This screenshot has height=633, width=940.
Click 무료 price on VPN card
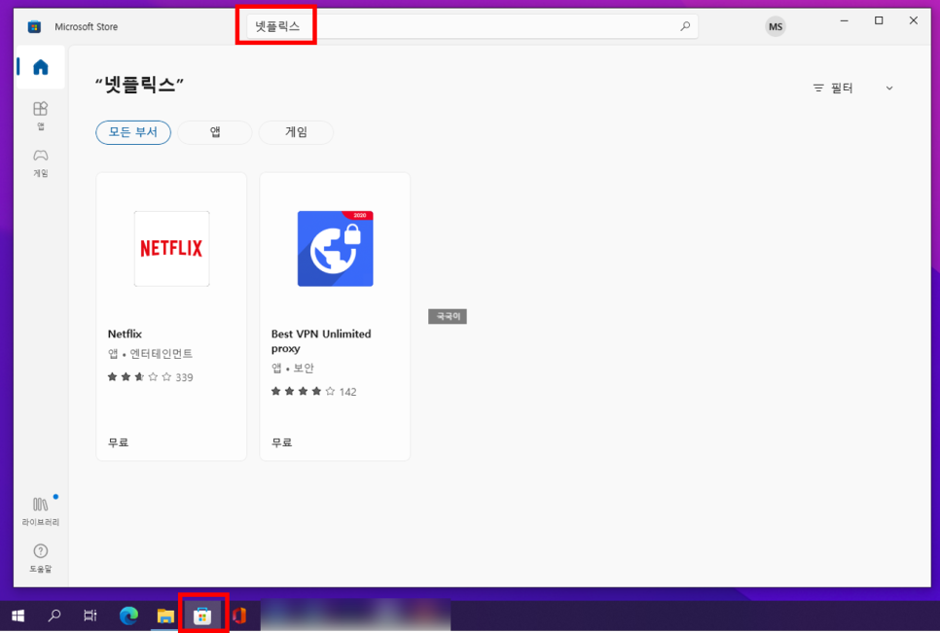click(282, 442)
